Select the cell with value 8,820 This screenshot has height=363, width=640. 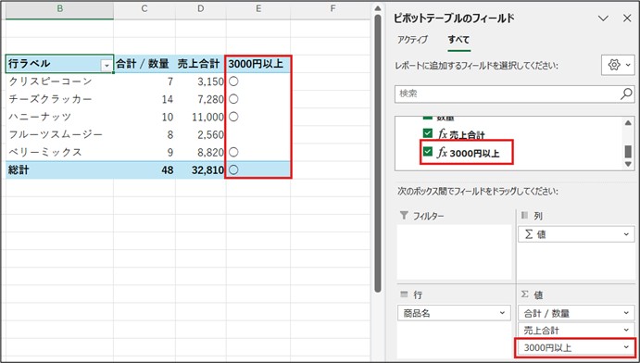tap(201, 152)
